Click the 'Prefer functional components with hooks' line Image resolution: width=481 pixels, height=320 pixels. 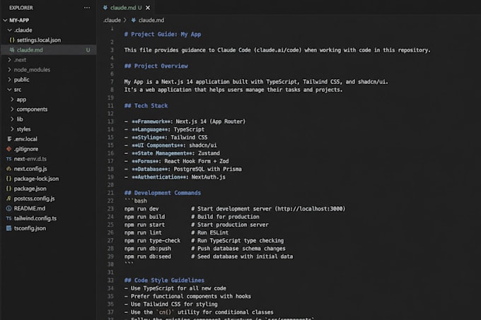coord(187,296)
